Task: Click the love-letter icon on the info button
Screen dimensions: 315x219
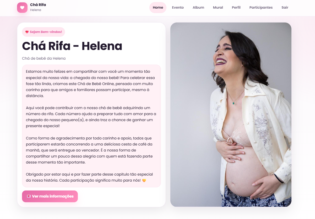Action: click(29, 196)
